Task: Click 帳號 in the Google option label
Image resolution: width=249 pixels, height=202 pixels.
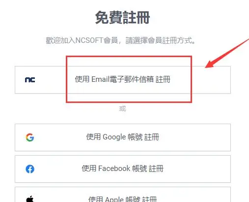Action: [135, 137]
